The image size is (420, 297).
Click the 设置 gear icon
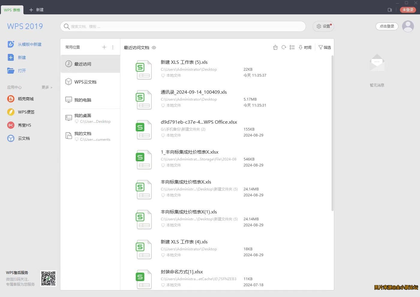click(x=319, y=26)
